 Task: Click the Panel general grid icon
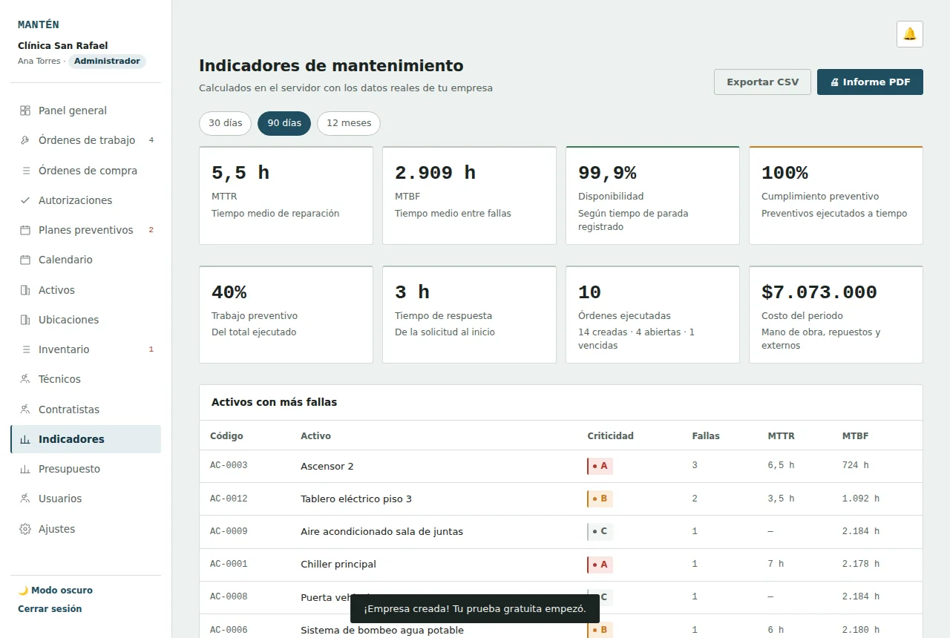(x=25, y=111)
